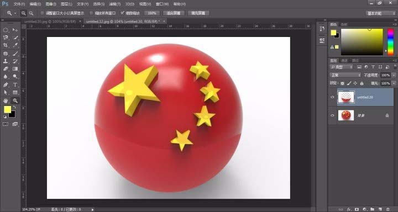Screen dimensions: 398x212
Task: Click 100% zoom button
Action: 152,13
